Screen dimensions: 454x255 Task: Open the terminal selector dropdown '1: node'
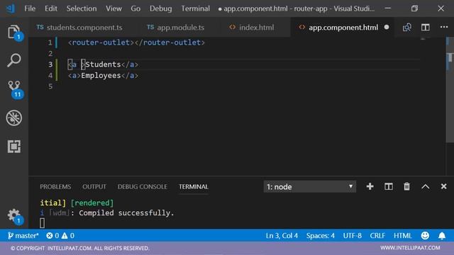(x=310, y=187)
